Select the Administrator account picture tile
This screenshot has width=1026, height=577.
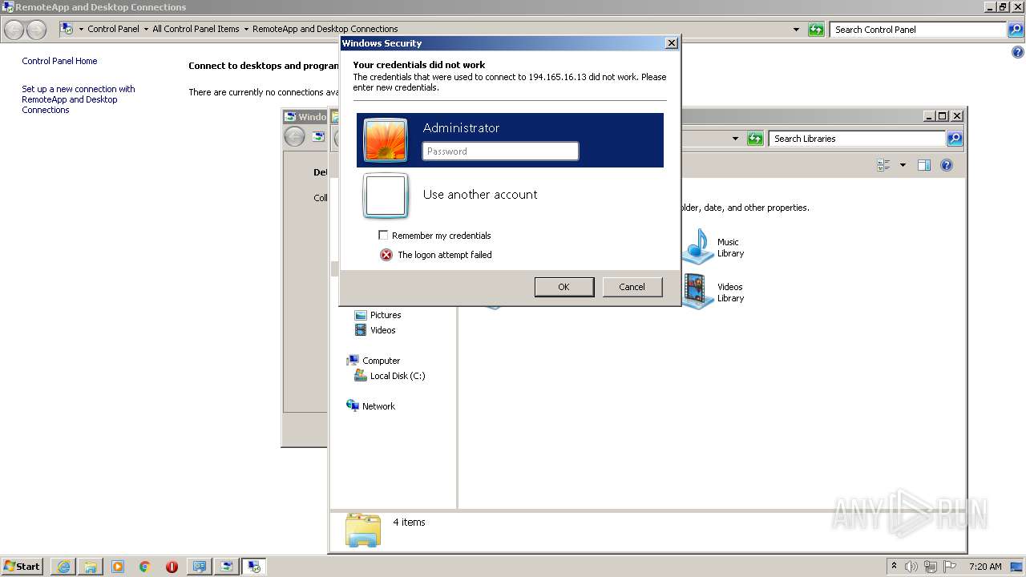[x=386, y=140]
